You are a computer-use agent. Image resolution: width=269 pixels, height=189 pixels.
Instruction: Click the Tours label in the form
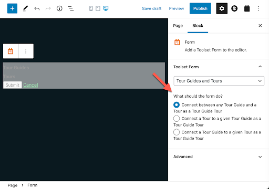coord(9,77)
